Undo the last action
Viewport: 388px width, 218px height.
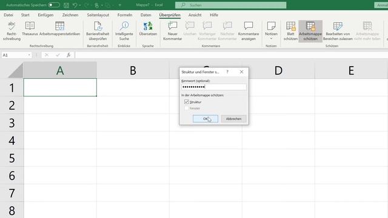[x=75, y=5]
